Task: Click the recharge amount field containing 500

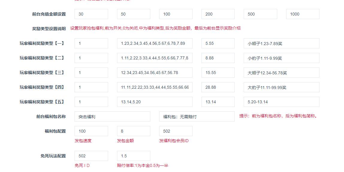Action: [260, 14]
